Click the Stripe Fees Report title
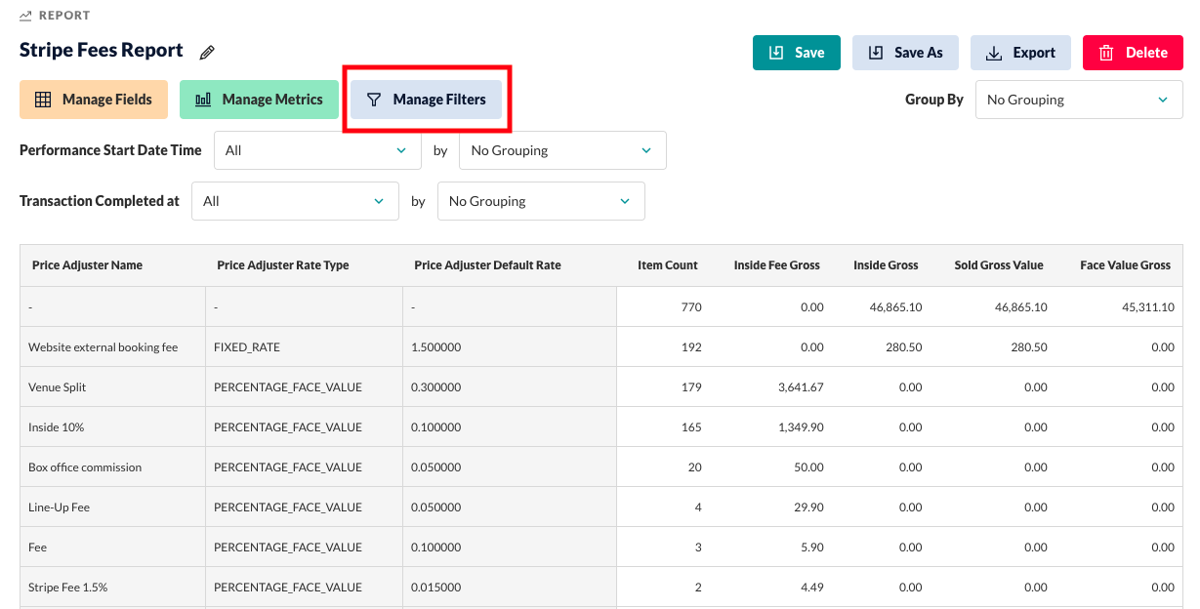The width and height of the screenshot is (1200, 609). point(102,51)
